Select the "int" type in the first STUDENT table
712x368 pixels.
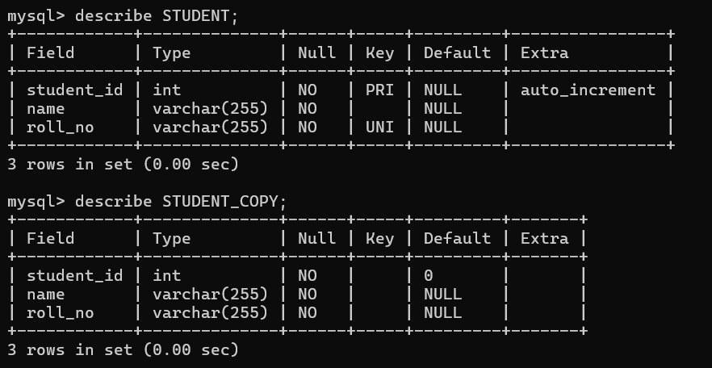166,90
